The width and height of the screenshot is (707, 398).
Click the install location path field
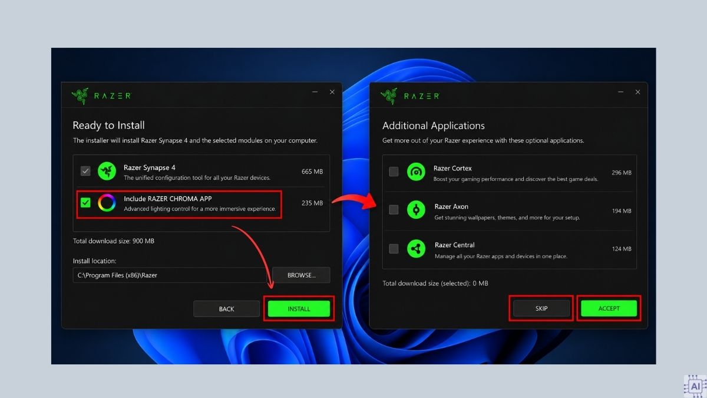170,275
